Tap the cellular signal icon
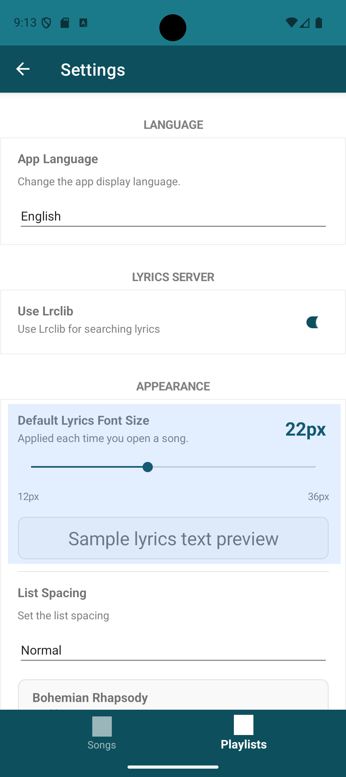346x777 pixels. (305, 23)
